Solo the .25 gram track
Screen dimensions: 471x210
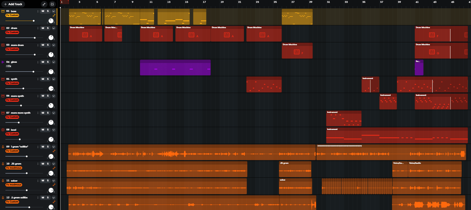pyautogui.click(x=48, y=164)
